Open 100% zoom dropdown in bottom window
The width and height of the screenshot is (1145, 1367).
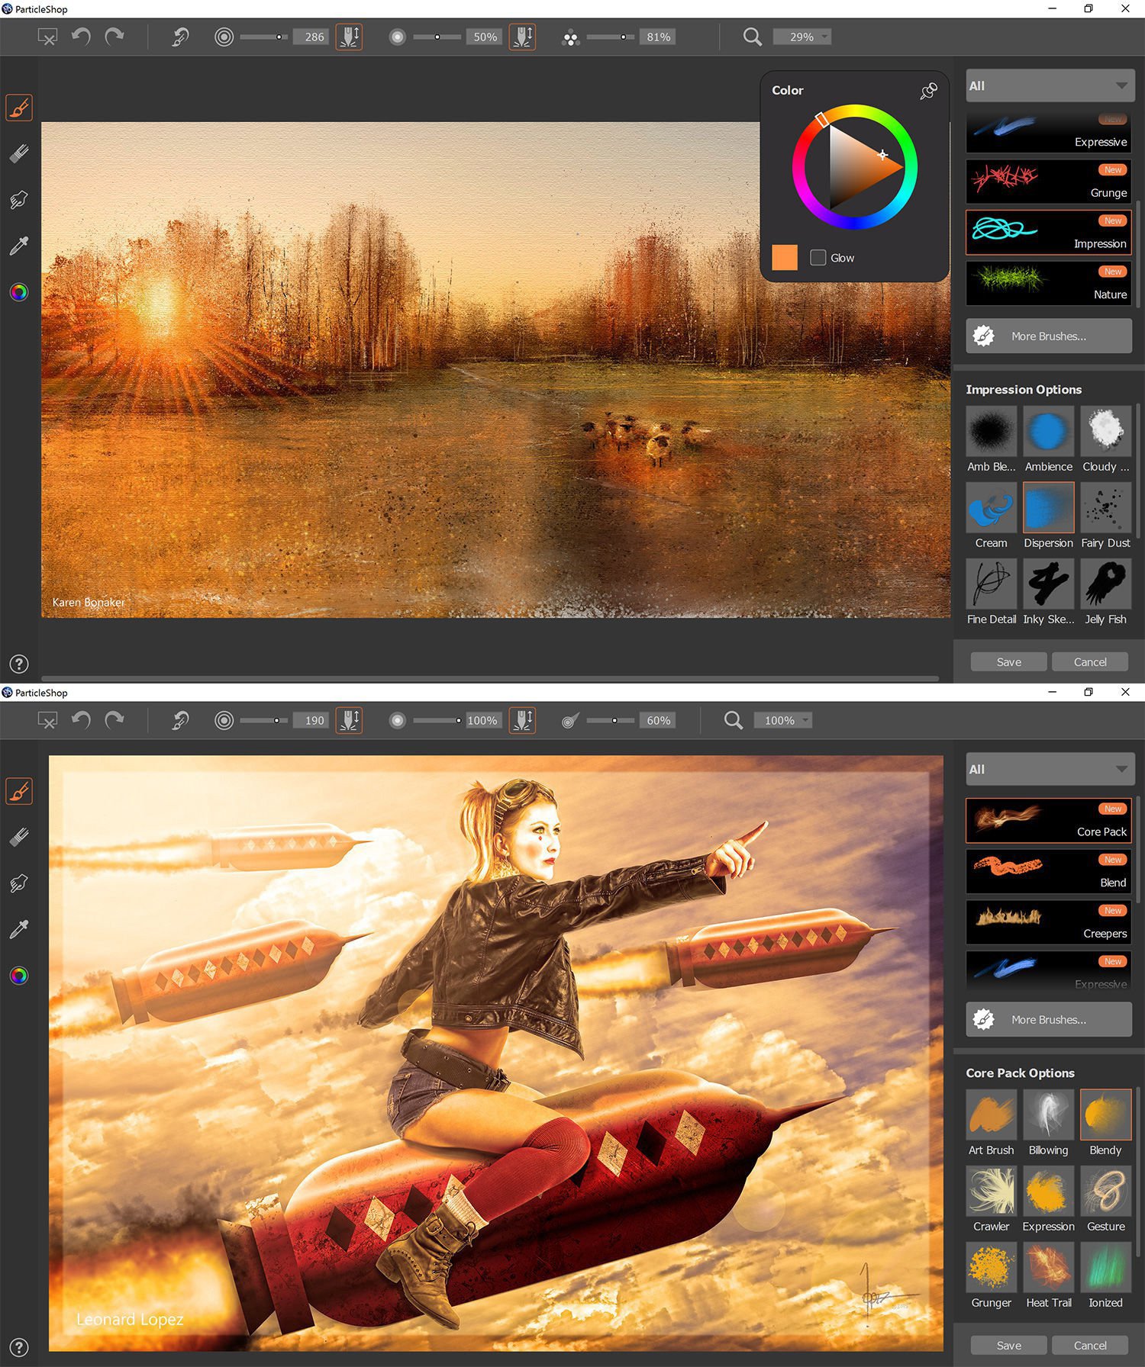pos(782,720)
